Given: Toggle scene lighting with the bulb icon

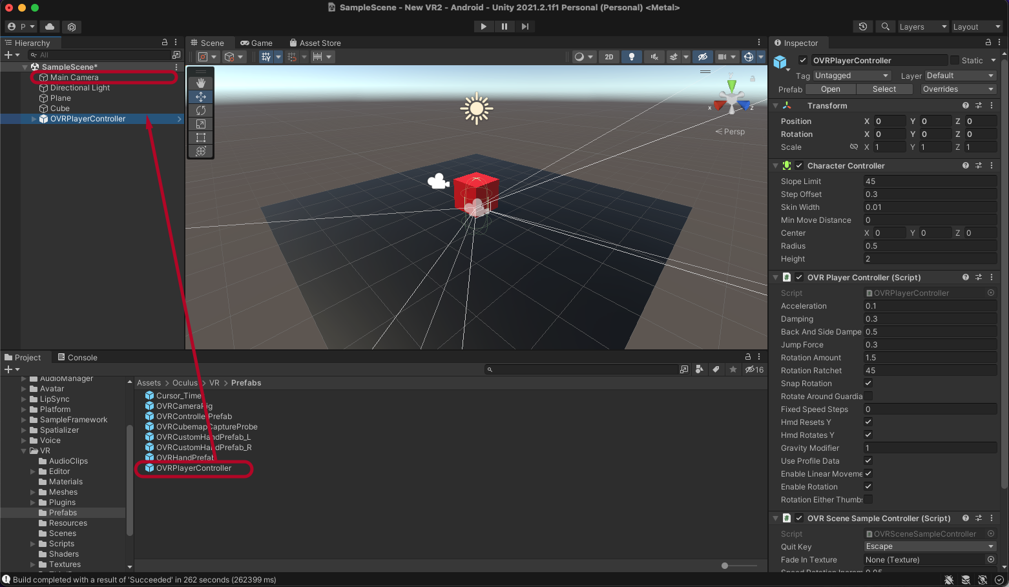Looking at the screenshot, I should tap(631, 57).
